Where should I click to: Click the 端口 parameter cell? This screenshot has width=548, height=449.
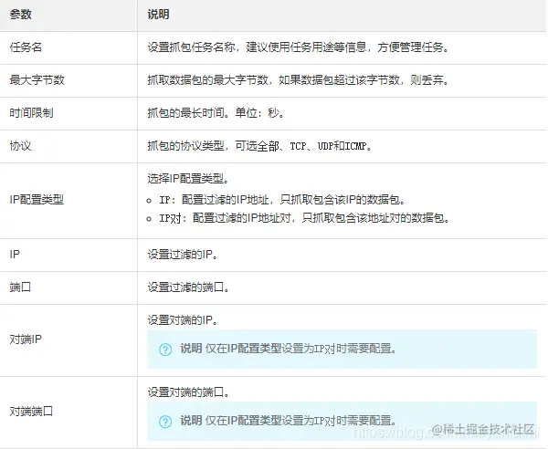68,287
